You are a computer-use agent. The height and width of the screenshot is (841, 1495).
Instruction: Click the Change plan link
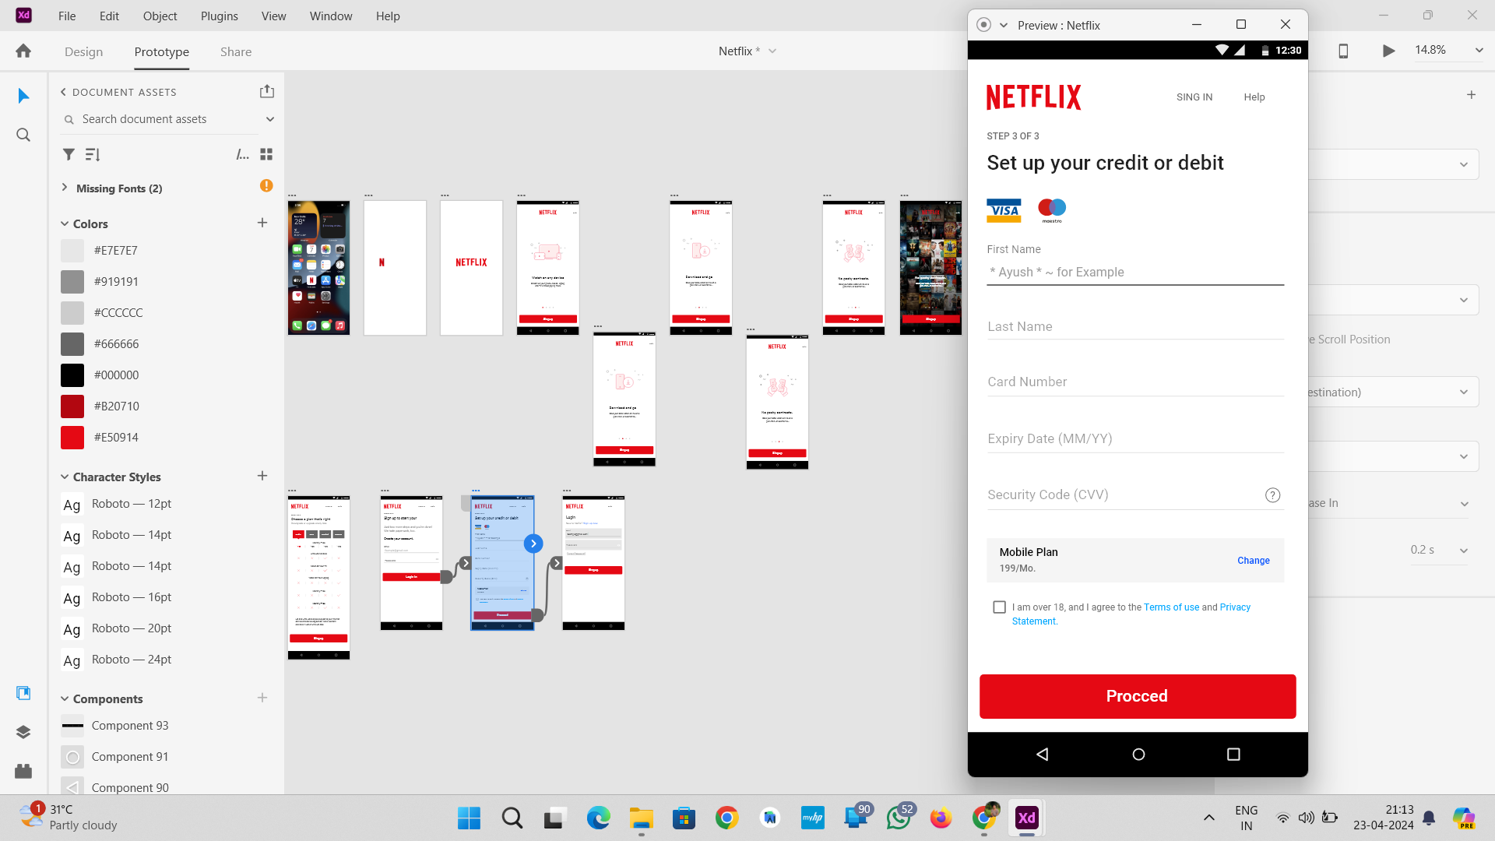(x=1254, y=561)
